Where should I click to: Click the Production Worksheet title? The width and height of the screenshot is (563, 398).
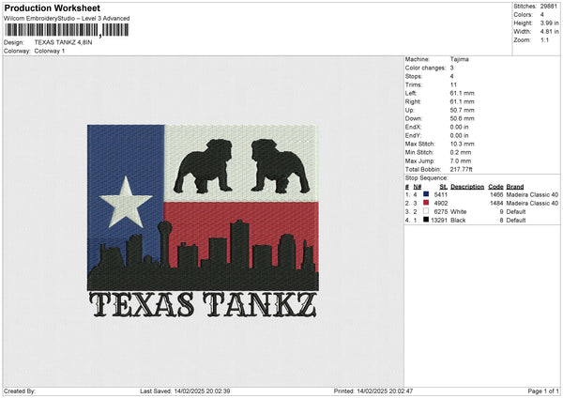(53, 8)
